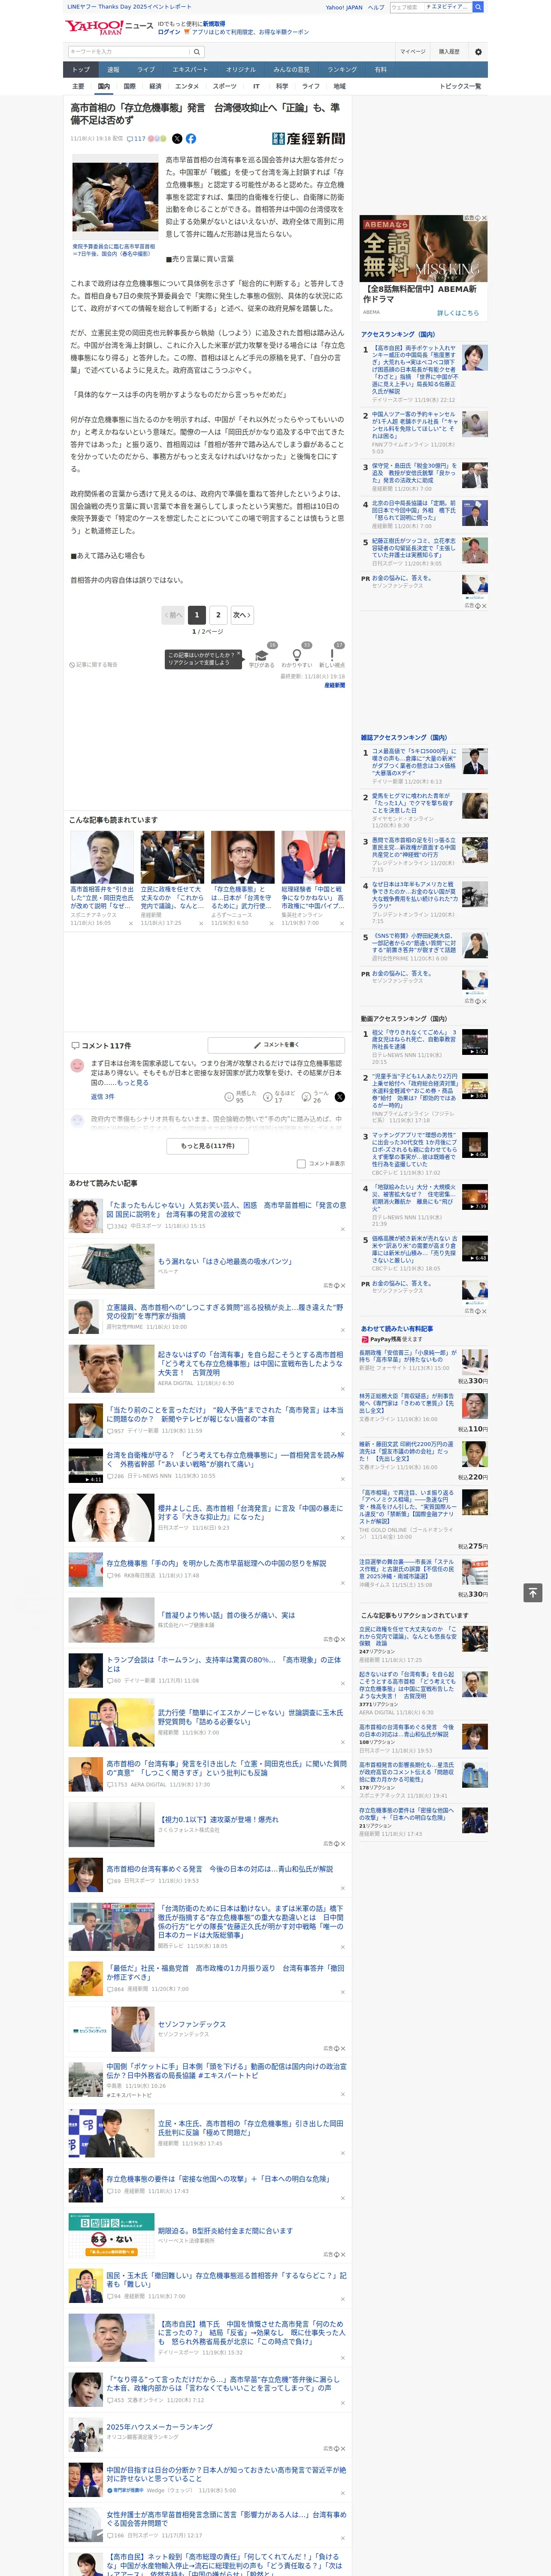Open the ランキング tab
This screenshot has width=551, height=2576.
(342, 70)
